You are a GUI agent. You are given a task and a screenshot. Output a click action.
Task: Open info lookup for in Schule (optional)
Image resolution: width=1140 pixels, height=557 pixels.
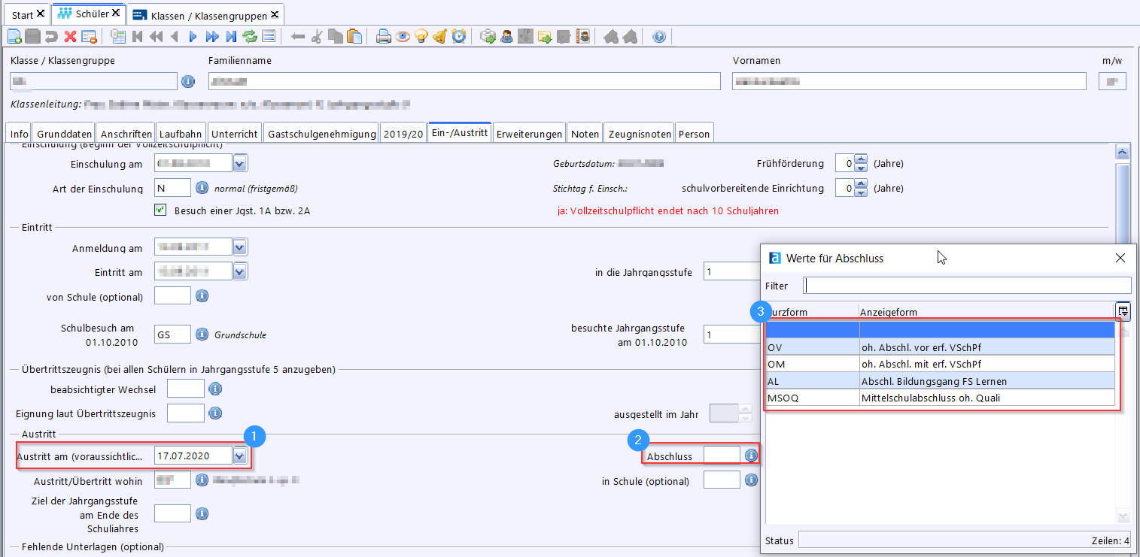pyautogui.click(x=751, y=480)
